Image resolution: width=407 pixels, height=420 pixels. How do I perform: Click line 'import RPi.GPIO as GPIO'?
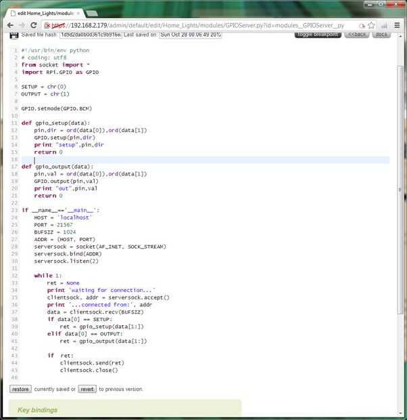(60, 72)
